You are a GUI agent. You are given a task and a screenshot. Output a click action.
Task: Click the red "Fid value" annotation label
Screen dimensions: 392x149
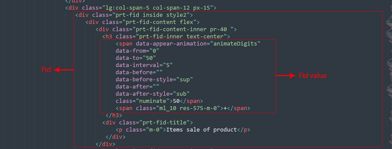pos(313,76)
